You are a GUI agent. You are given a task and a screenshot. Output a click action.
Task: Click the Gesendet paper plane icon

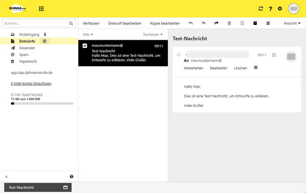click(13, 48)
